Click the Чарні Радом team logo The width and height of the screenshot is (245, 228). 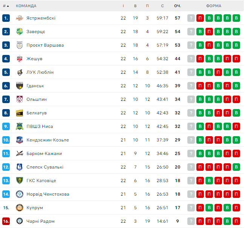point(20,221)
